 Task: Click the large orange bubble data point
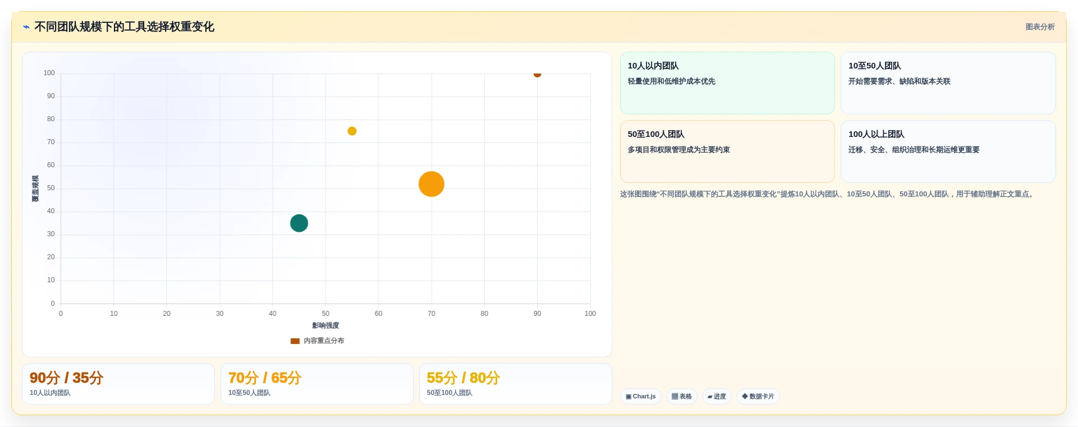[432, 184]
